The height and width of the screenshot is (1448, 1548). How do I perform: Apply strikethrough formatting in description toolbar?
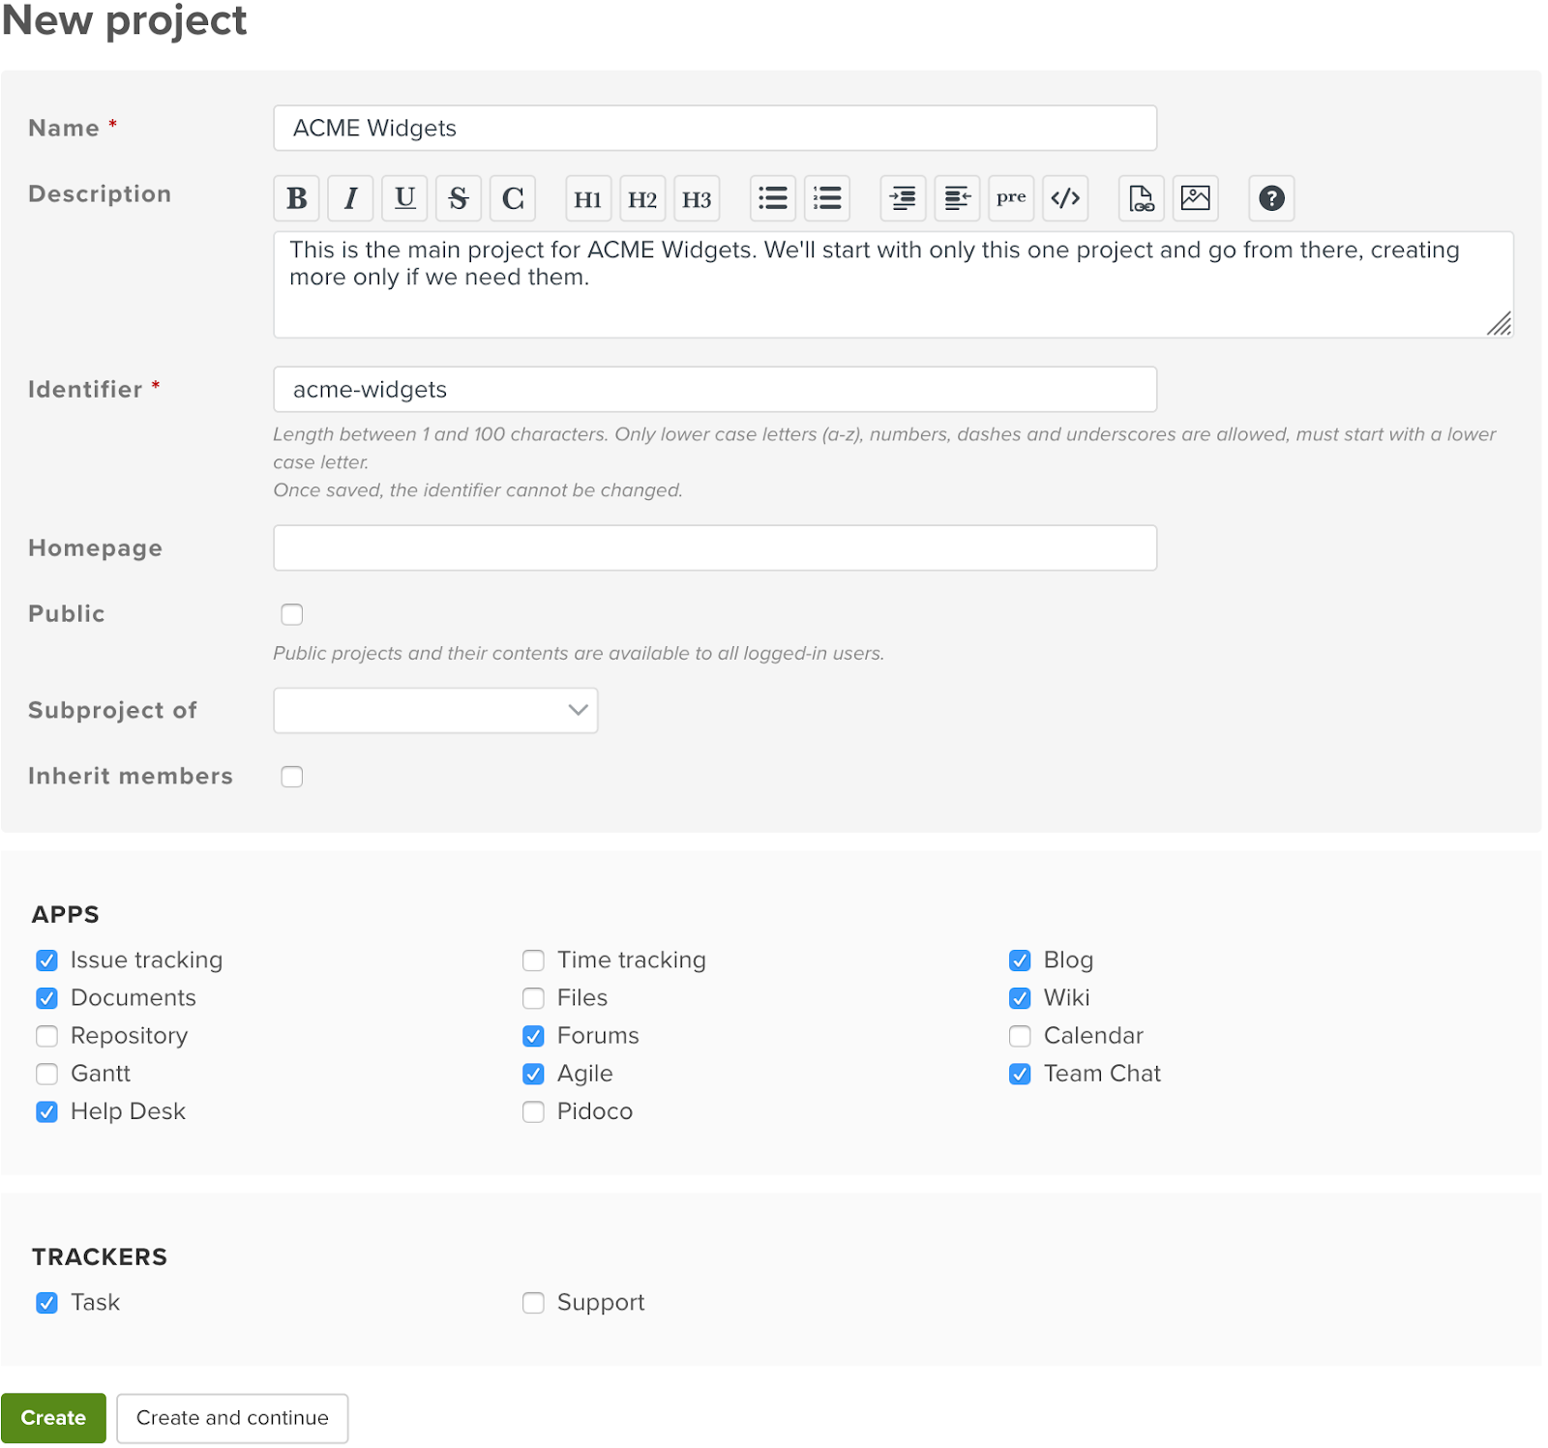pos(459,198)
